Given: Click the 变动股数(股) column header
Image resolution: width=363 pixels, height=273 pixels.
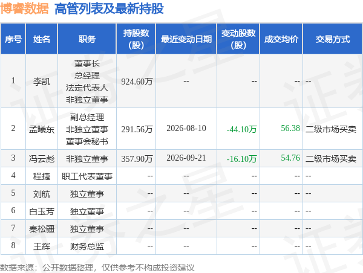Looking at the screenshot, I should coord(238,39).
